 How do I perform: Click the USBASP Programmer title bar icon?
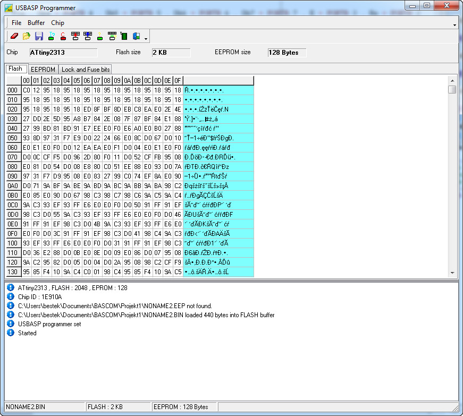click(9, 8)
